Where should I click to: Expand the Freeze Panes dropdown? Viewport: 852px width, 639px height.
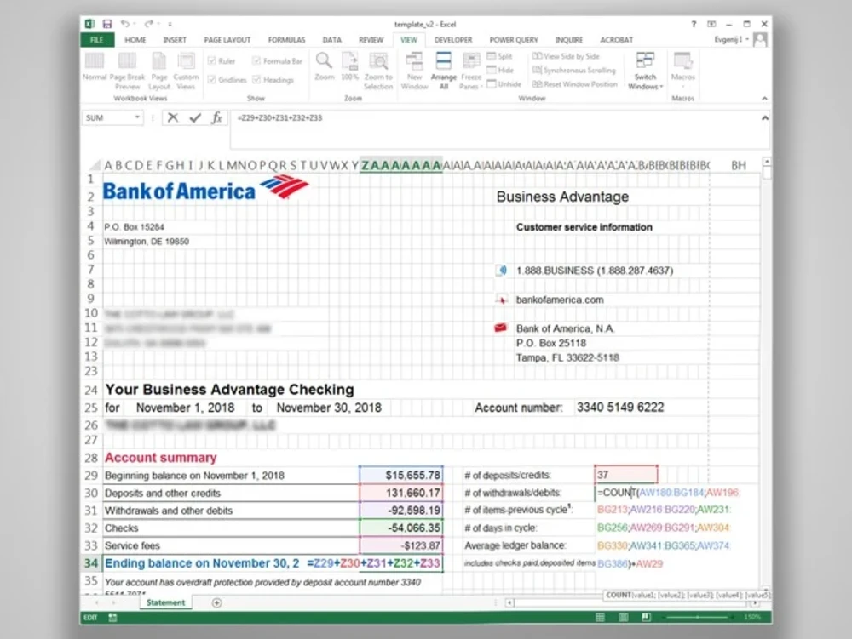pos(471,71)
